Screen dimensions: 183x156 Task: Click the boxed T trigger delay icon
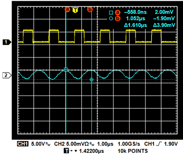point(66,151)
